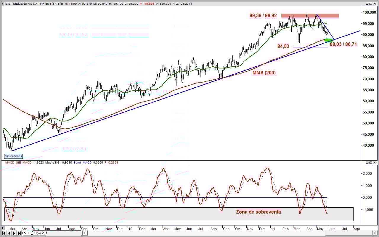Screen dimensions: 379x237
Task: Go to the next sheet tab
Action: tap(14, 233)
